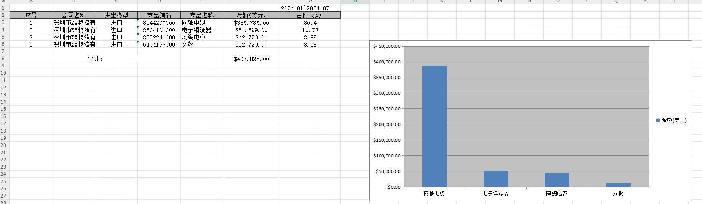Click the blue legend swatch for 金额(美元)
The height and width of the screenshot is (204, 702).
pos(658,120)
